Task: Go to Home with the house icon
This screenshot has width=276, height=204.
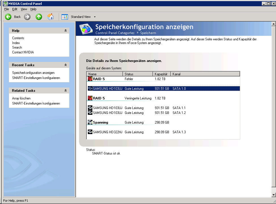Action: pyautogui.click(x=50, y=17)
